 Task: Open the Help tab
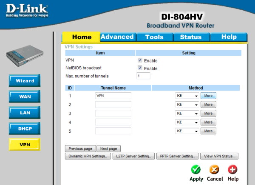pos(229,37)
